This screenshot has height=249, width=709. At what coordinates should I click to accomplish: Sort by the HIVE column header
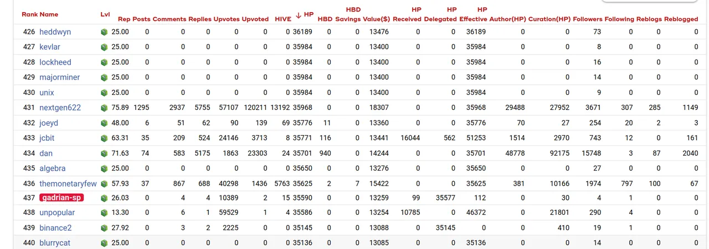coord(283,19)
